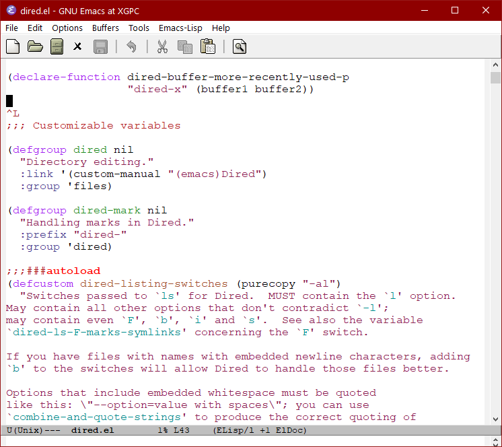Click the Emacs logo in title bar

[x=11, y=11]
